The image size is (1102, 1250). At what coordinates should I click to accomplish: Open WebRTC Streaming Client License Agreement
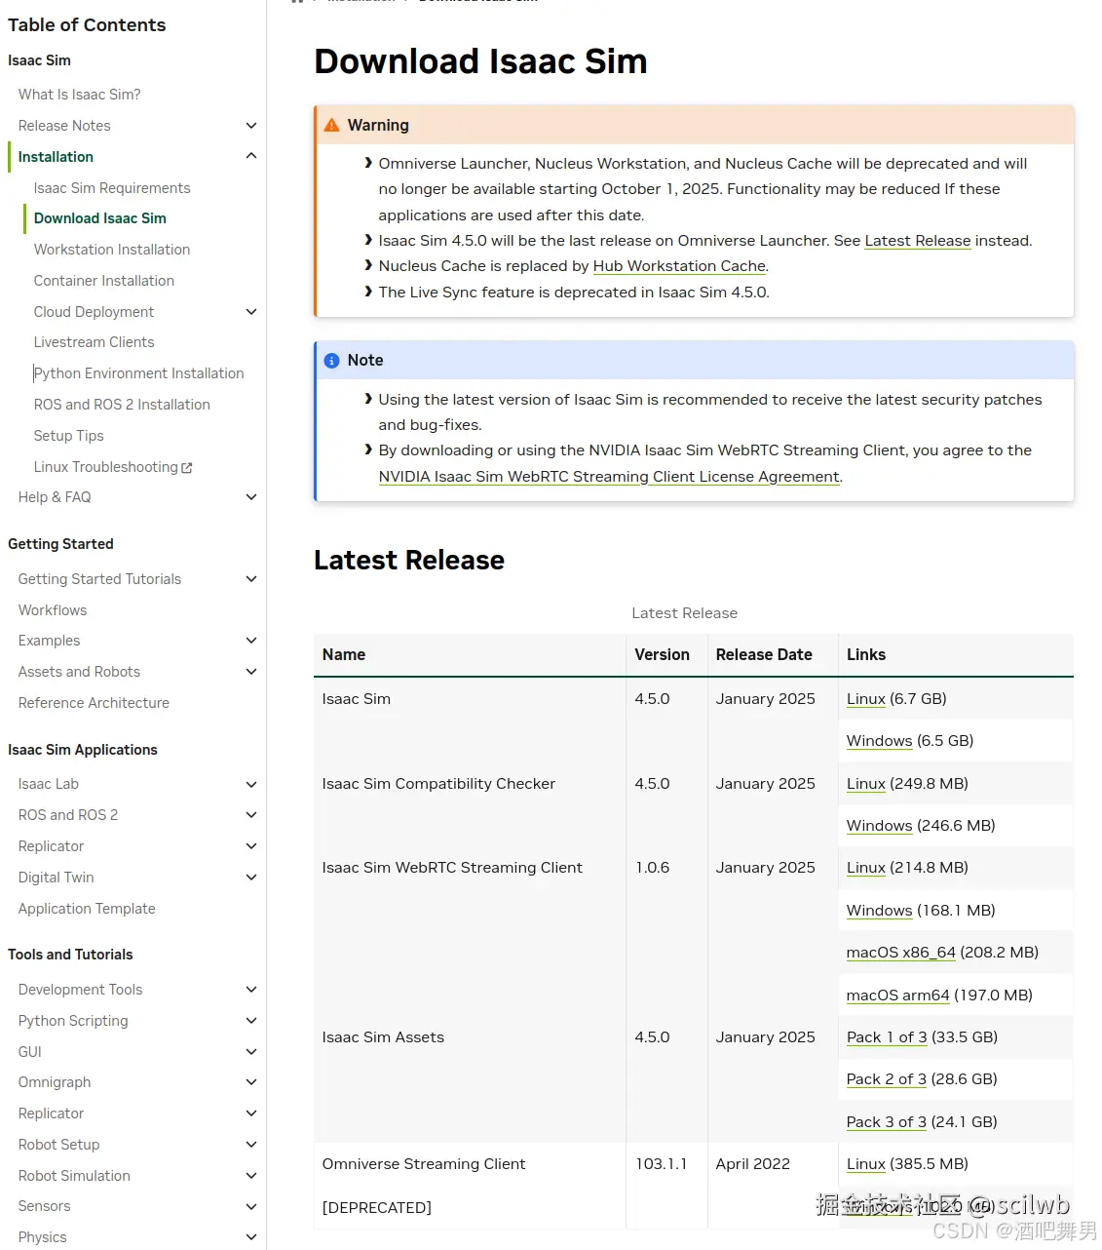coord(609,477)
